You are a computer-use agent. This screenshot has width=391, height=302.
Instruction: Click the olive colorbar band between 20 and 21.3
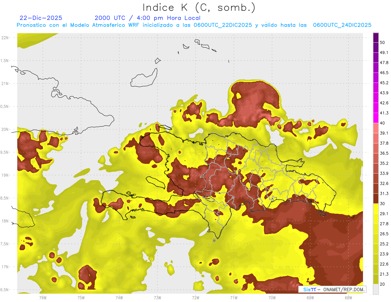tap(376, 279)
